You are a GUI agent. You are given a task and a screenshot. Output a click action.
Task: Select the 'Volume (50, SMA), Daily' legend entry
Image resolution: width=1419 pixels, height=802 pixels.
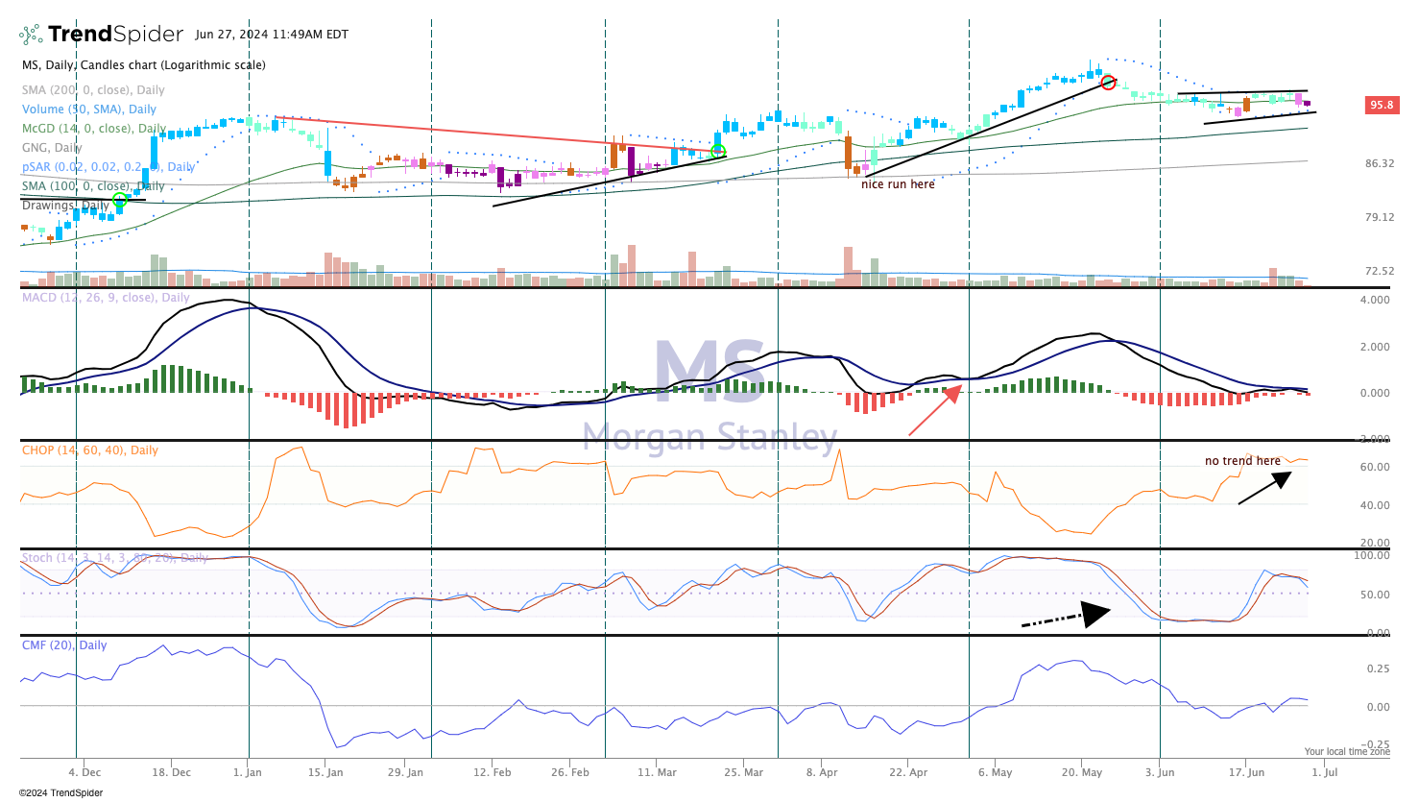point(89,109)
